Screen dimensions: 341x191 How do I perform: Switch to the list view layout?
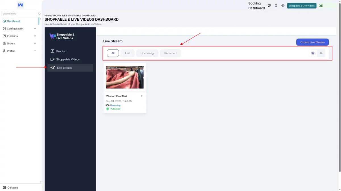(321, 53)
